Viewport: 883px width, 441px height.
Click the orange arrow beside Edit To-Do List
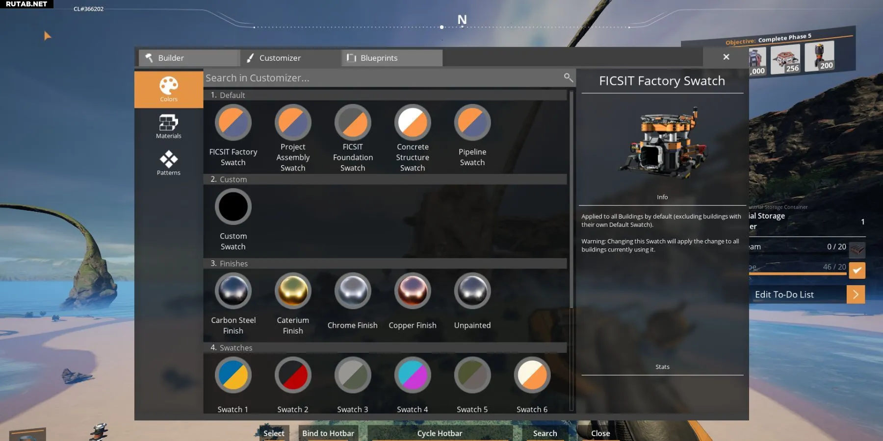click(856, 294)
